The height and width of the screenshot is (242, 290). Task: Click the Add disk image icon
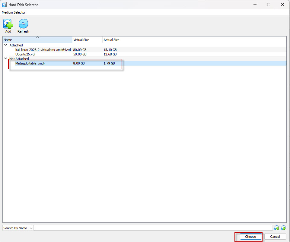tap(8, 24)
